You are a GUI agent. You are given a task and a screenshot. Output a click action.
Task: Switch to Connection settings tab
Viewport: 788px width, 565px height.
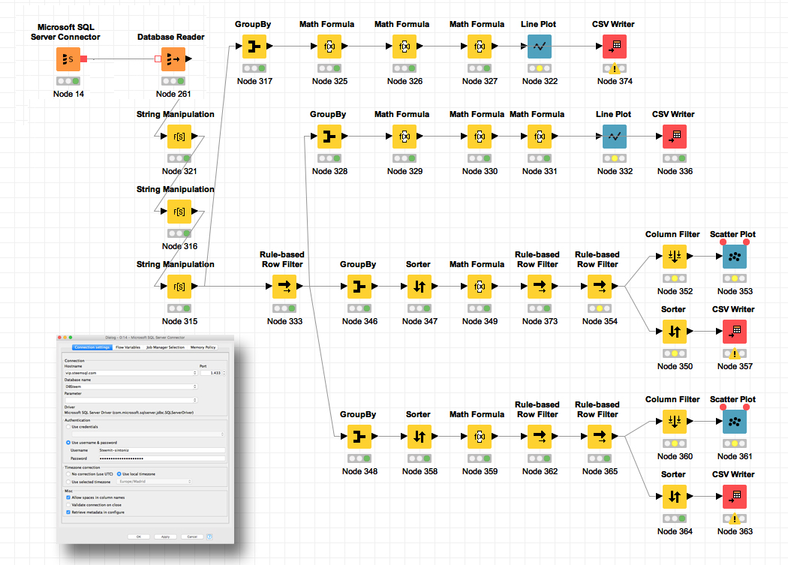[92, 347]
